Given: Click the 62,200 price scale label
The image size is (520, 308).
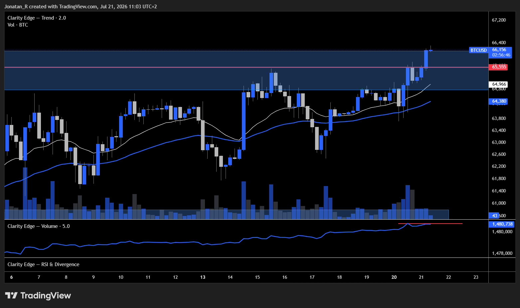Looking at the screenshot, I should tap(499, 166).
